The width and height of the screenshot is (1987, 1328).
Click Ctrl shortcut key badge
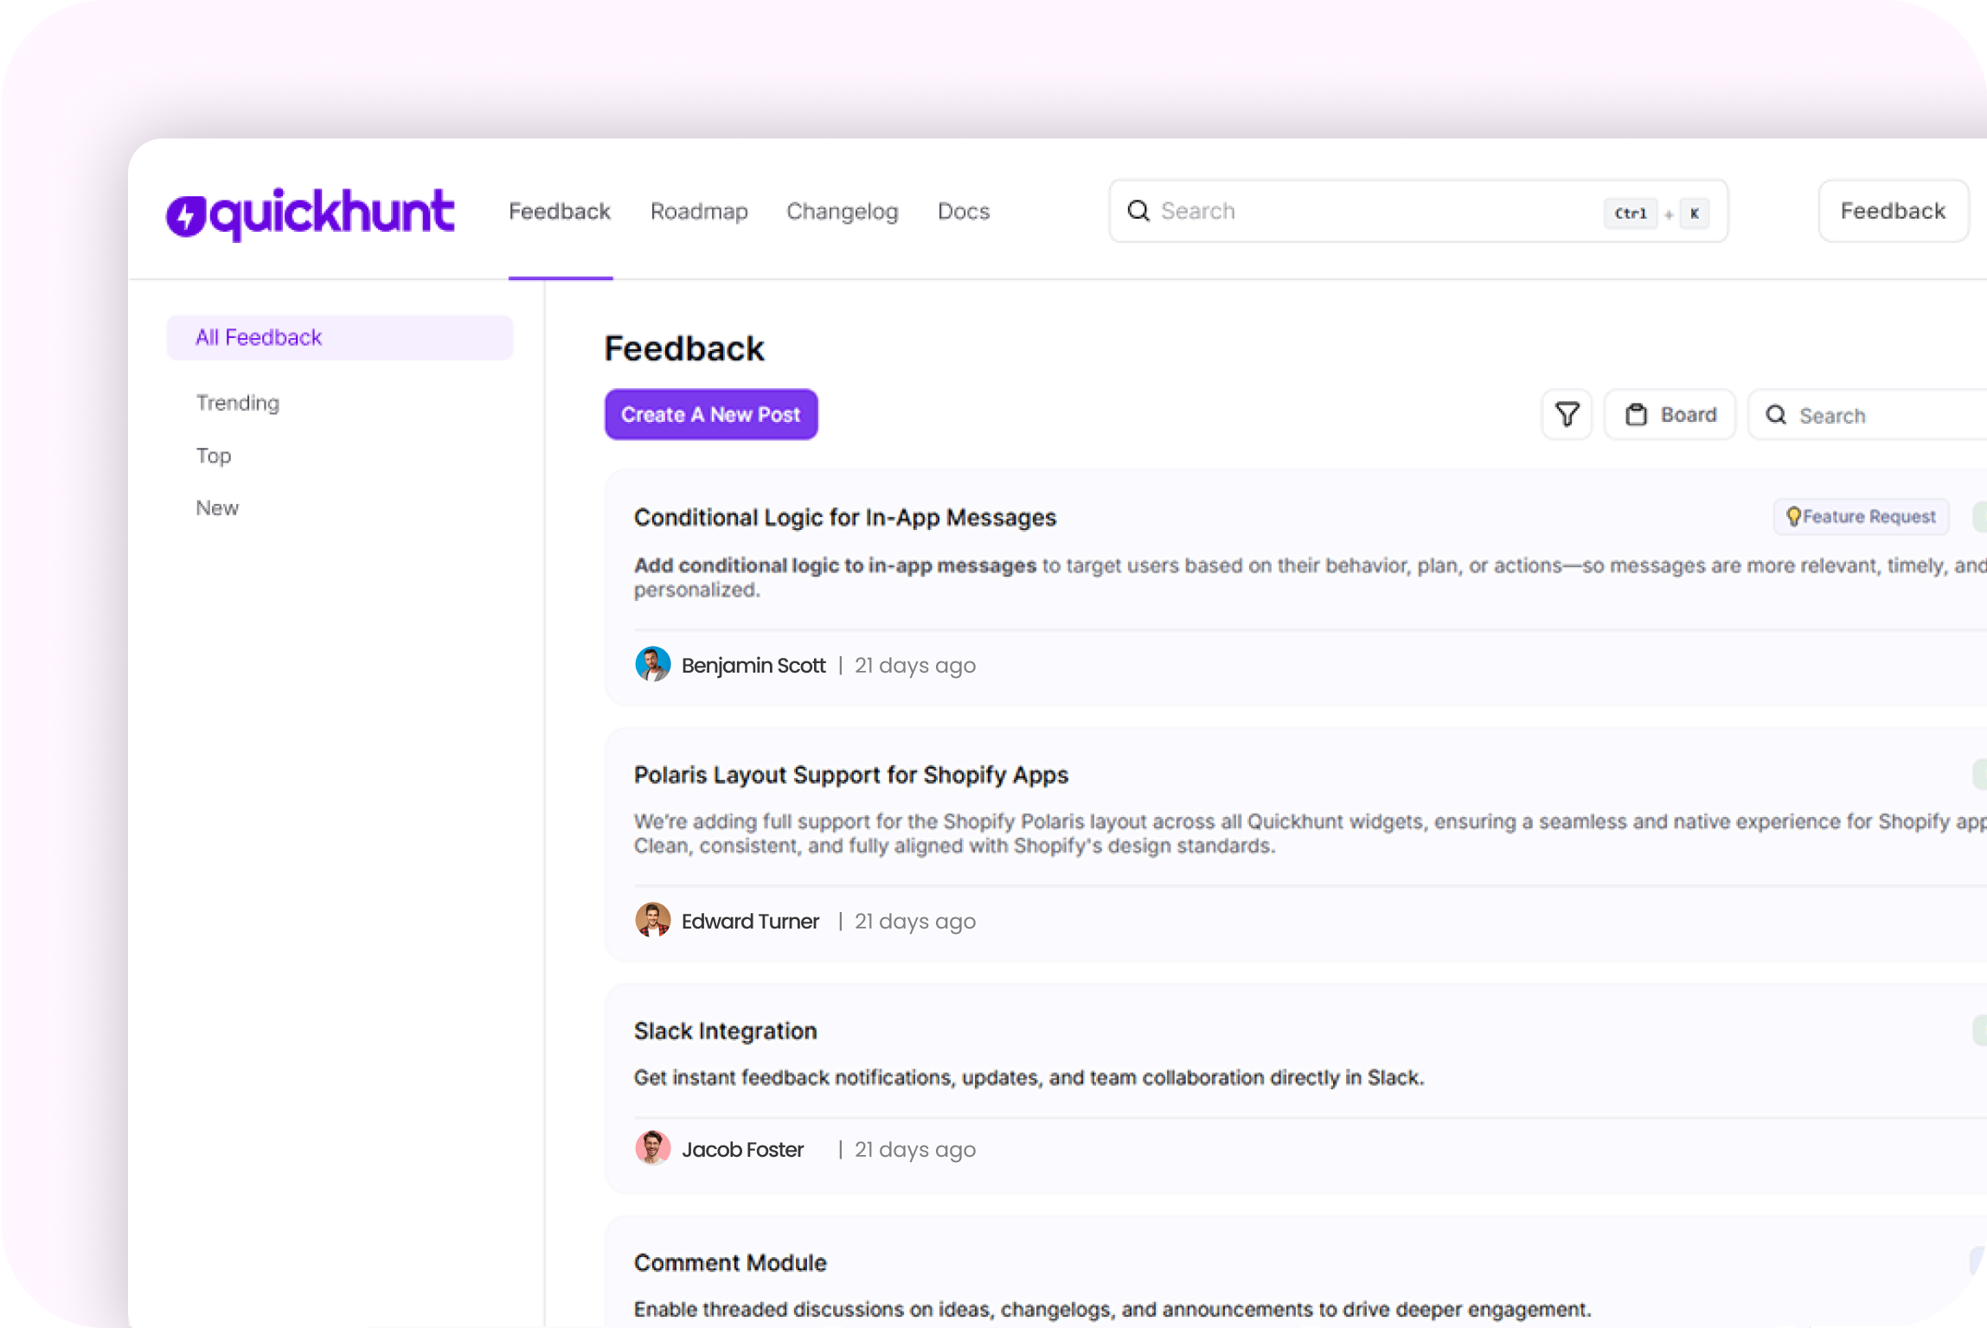pos(1631,213)
